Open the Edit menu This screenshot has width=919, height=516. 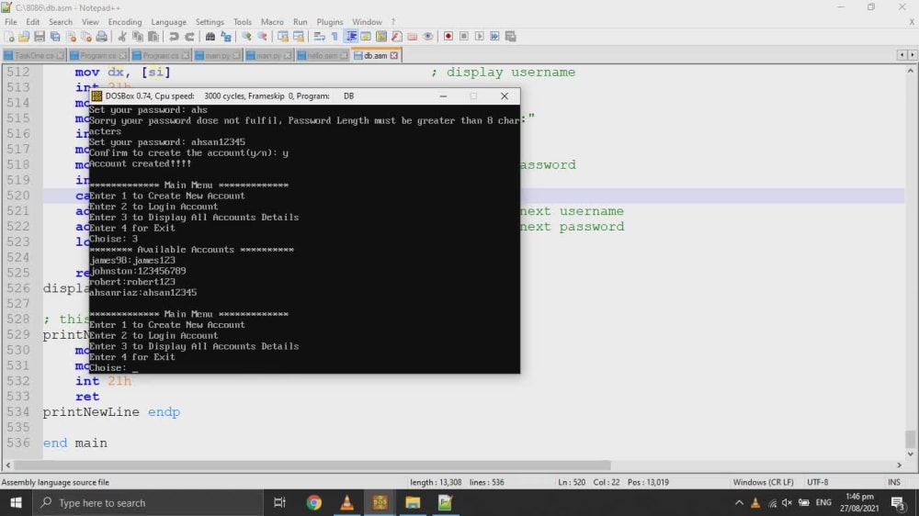click(33, 22)
